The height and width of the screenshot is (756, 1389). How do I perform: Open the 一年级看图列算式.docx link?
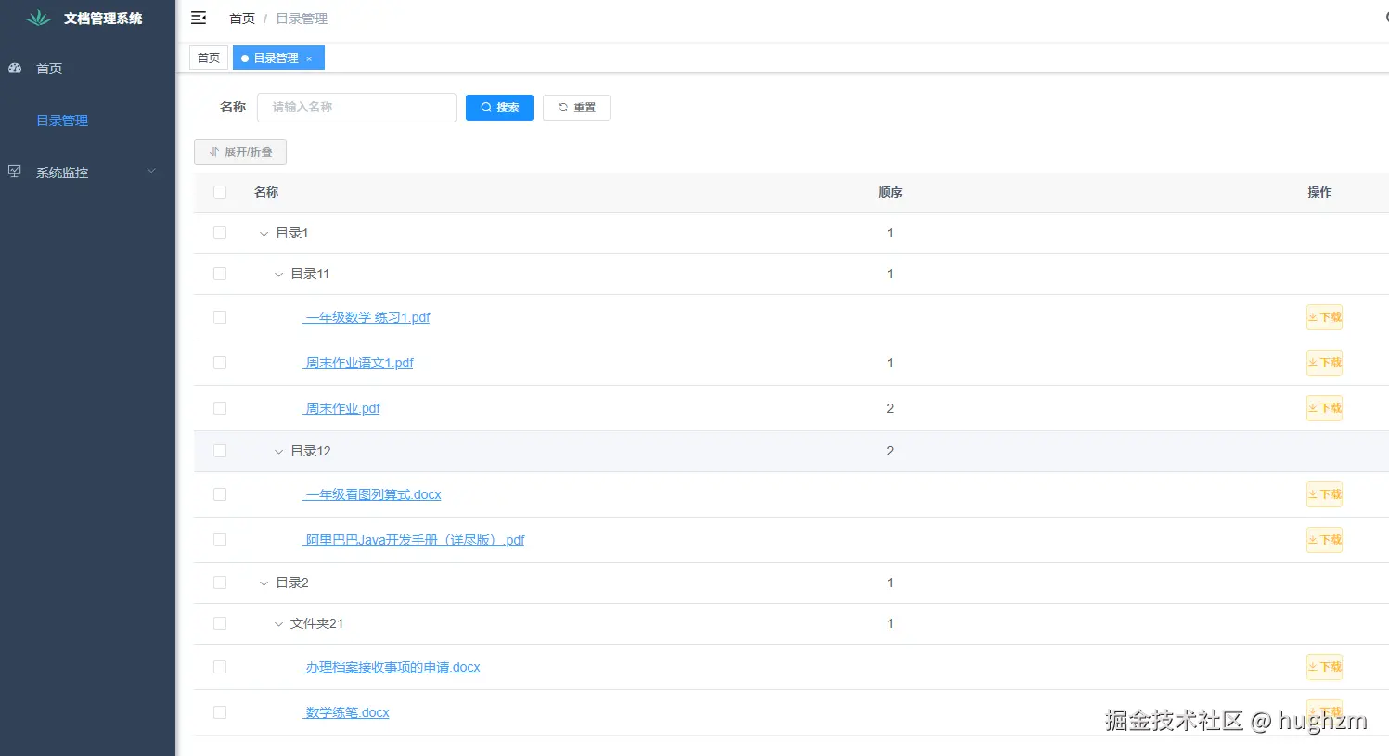coord(372,494)
